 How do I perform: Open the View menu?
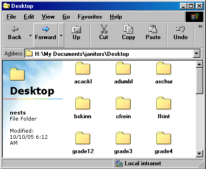click(48, 17)
